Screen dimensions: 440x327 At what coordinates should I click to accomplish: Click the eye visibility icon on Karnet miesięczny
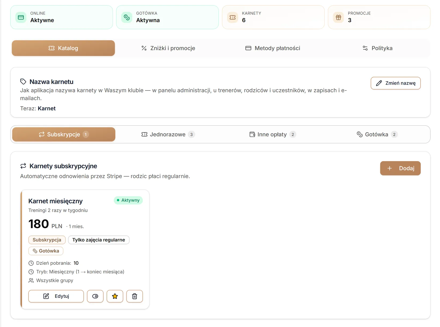(95, 296)
